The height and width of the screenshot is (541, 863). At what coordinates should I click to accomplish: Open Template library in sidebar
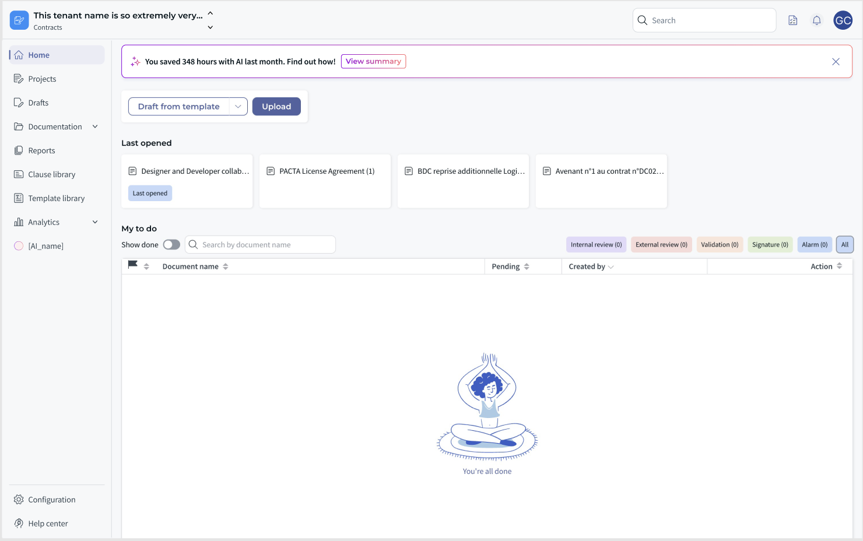[57, 198]
